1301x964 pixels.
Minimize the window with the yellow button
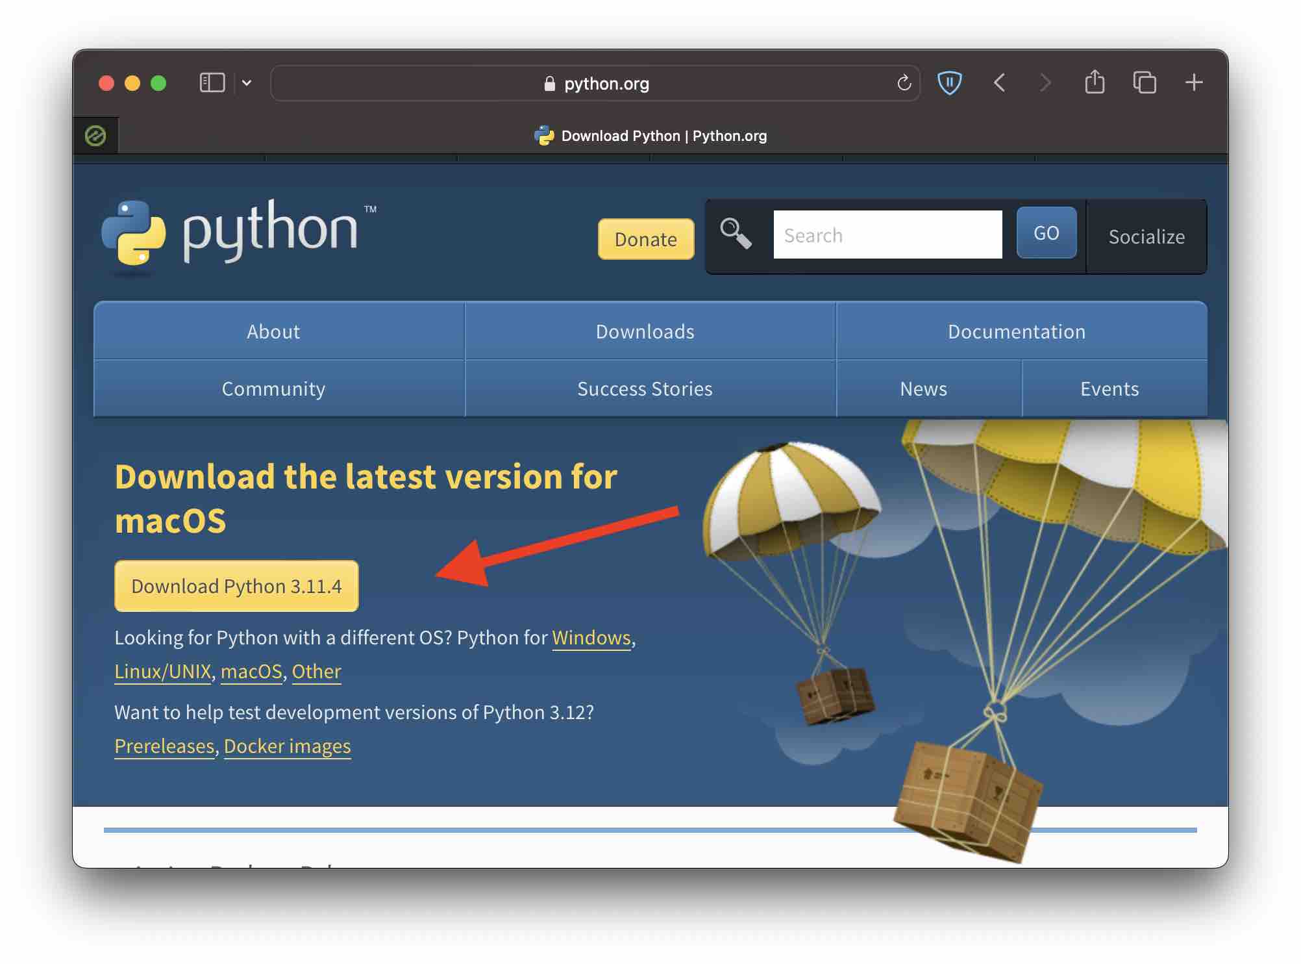coord(132,83)
